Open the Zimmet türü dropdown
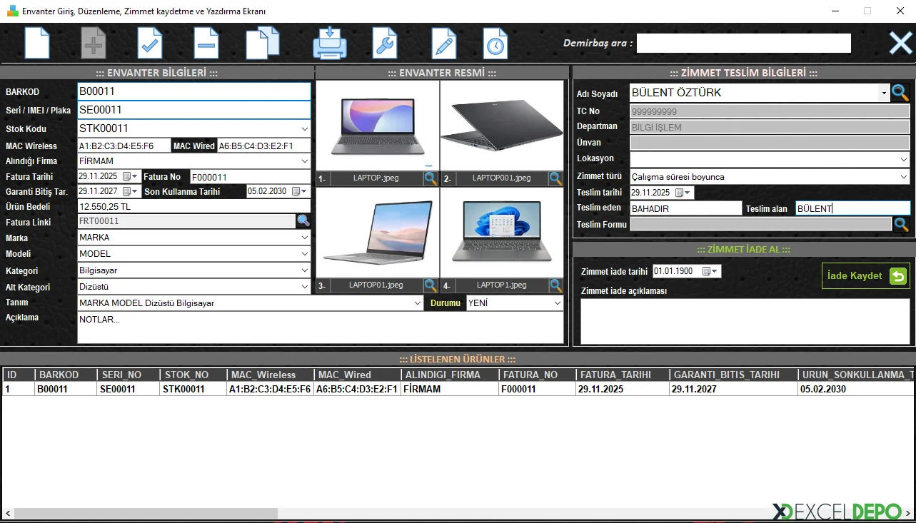Viewport: 916px width, 523px height. (x=904, y=177)
